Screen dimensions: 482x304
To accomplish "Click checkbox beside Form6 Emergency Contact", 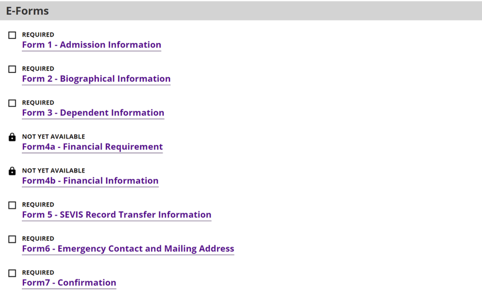I will pos(12,239).
